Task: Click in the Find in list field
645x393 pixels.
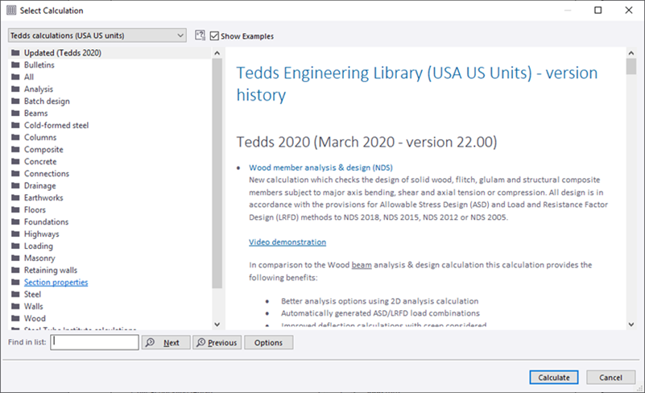Action: pyautogui.click(x=94, y=342)
